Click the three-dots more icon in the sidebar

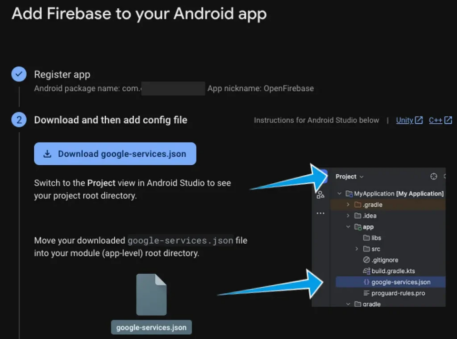320,213
